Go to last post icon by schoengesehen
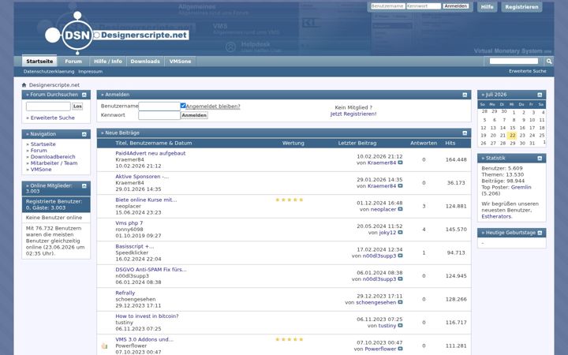568x355 pixels. (400, 302)
